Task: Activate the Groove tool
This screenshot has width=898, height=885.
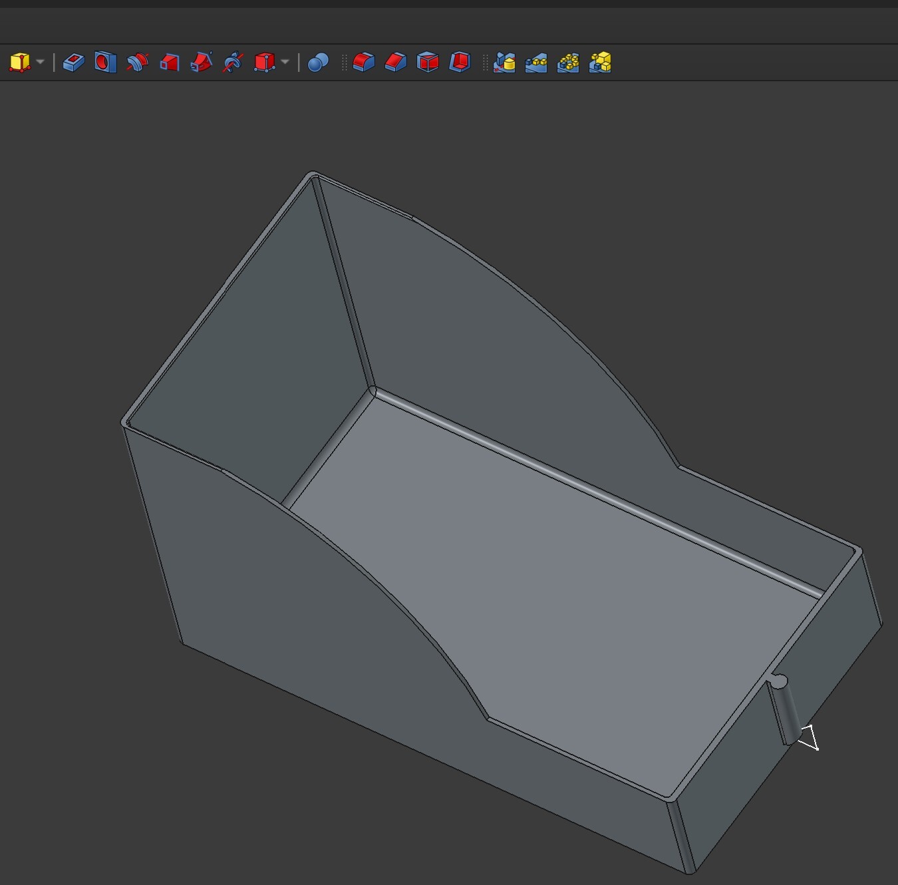Action: [x=137, y=63]
